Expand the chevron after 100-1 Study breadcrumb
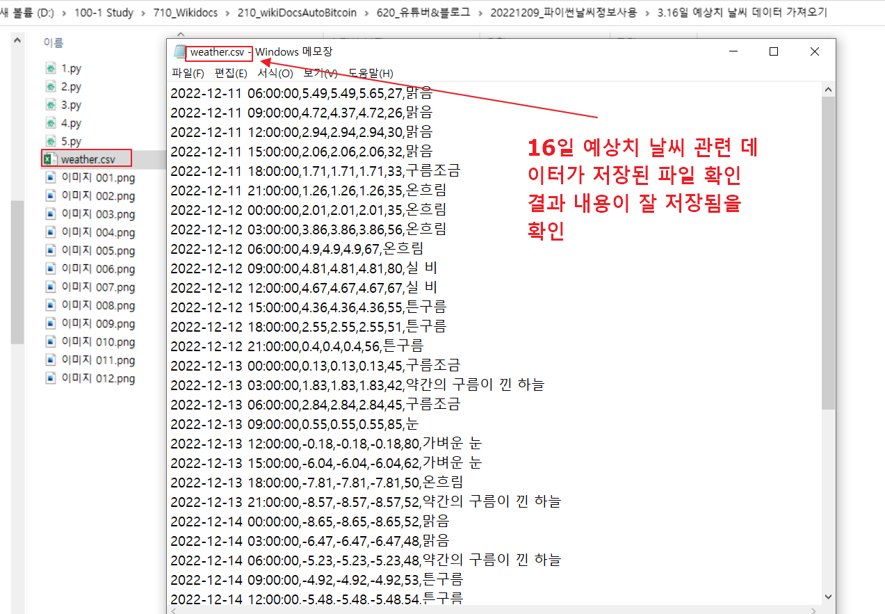The height and width of the screenshot is (614, 885). 142,13
